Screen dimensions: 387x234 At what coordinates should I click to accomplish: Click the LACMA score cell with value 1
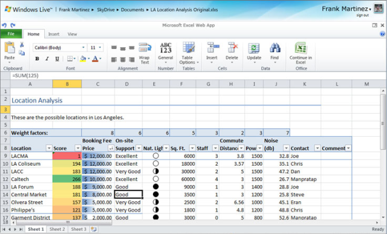click(x=67, y=156)
